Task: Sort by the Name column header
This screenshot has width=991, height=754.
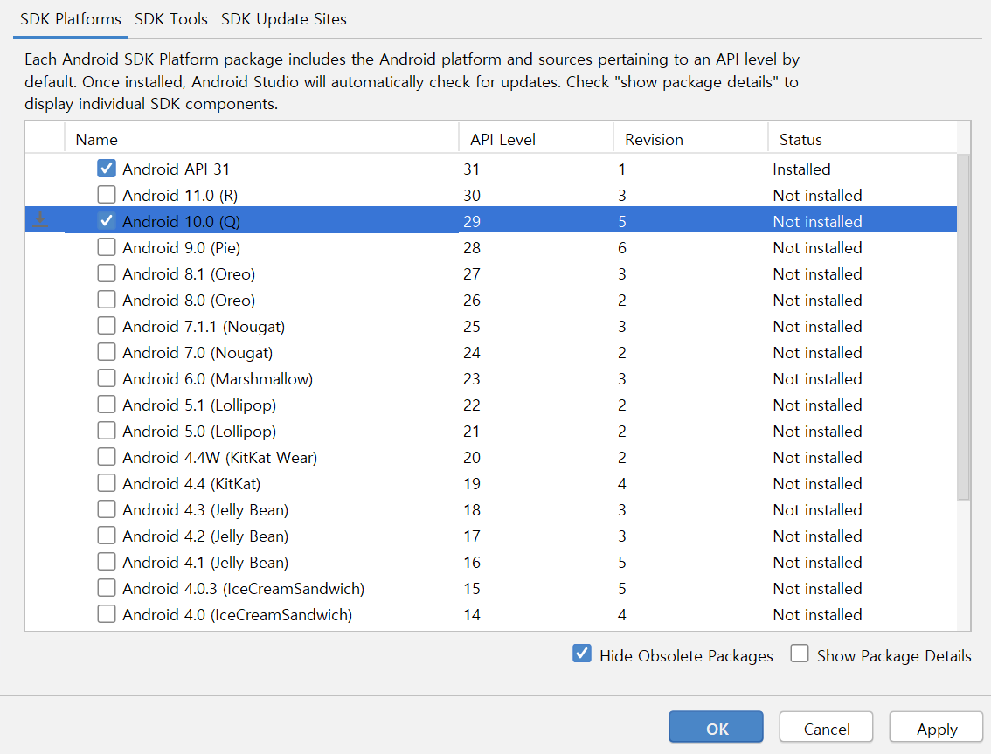Action: pos(261,139)
